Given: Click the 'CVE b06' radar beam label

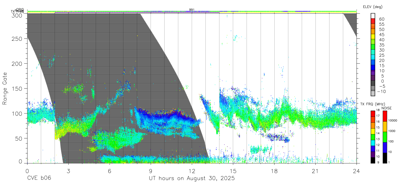Looking at the screenshot, I should 39,178.
